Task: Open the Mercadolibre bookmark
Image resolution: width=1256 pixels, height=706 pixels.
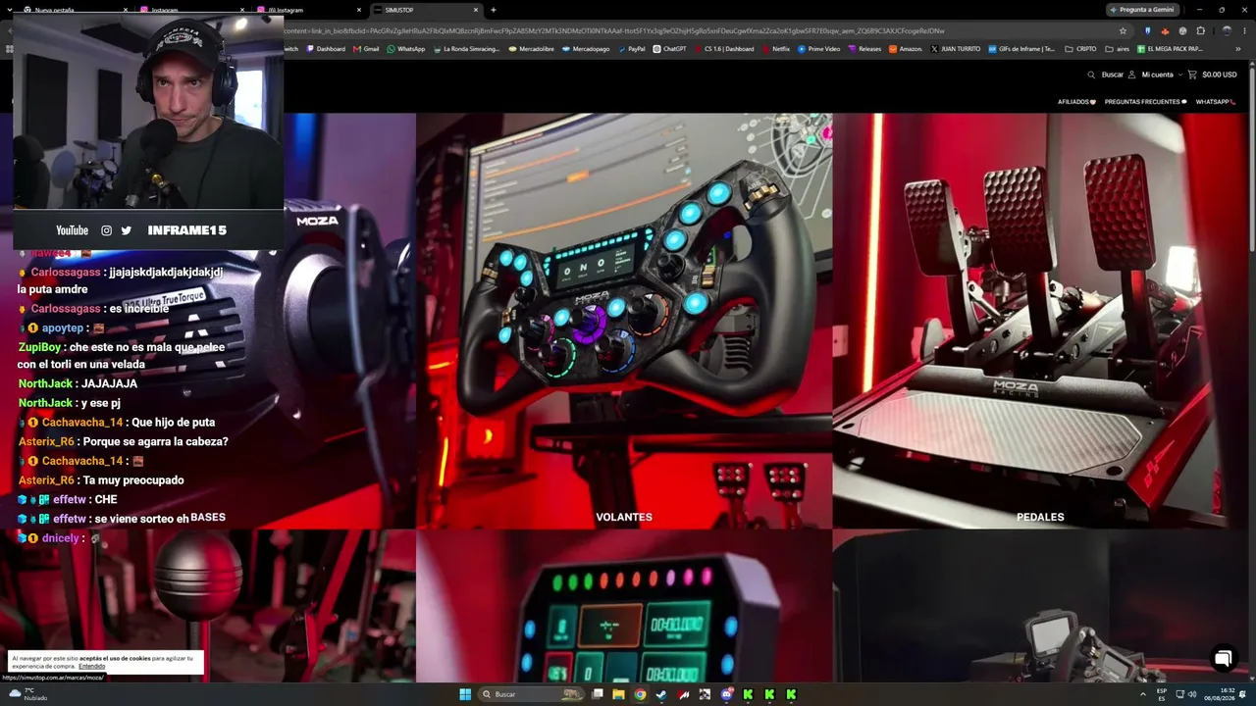Action: [531, 48]
